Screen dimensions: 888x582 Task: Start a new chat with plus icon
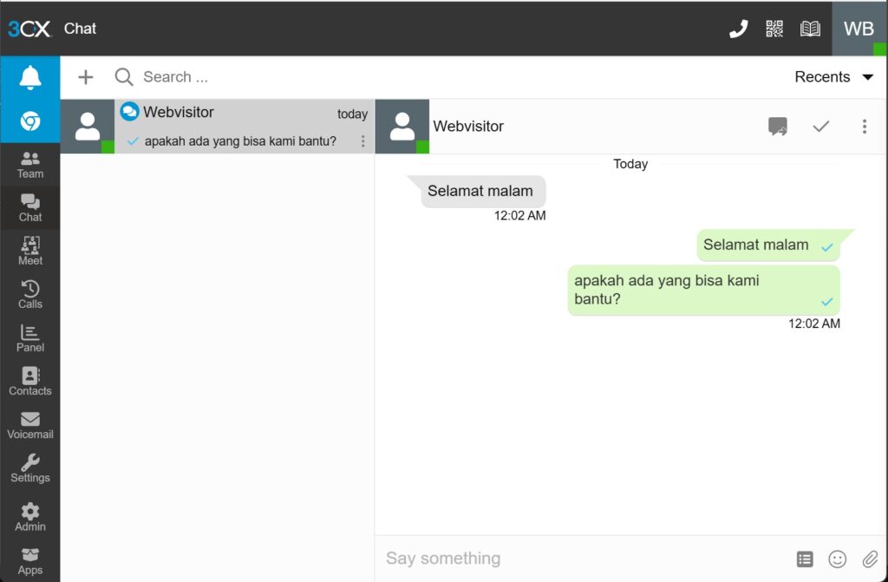click(86, 77)
